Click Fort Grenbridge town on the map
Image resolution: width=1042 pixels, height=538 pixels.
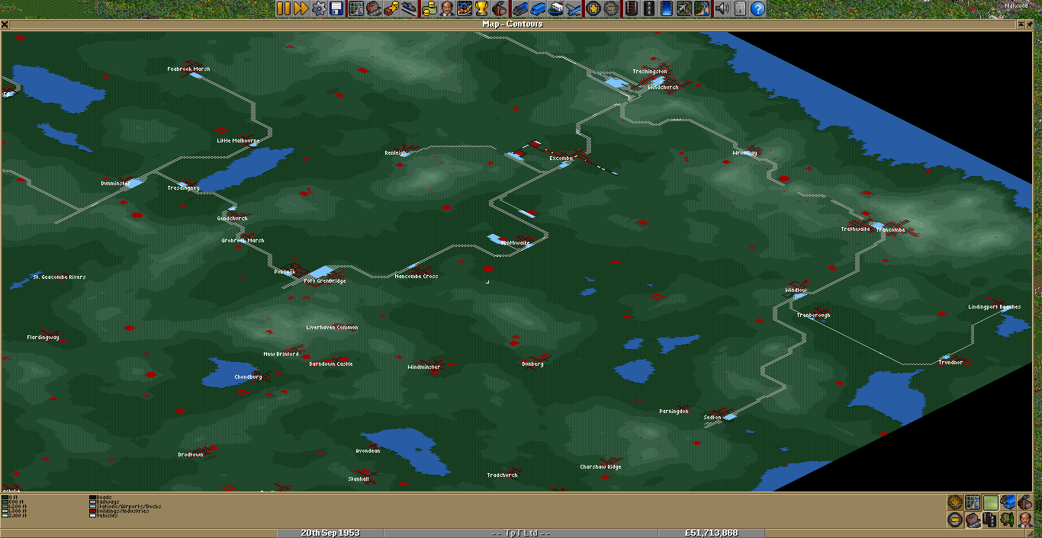click(x=325, y=281)
